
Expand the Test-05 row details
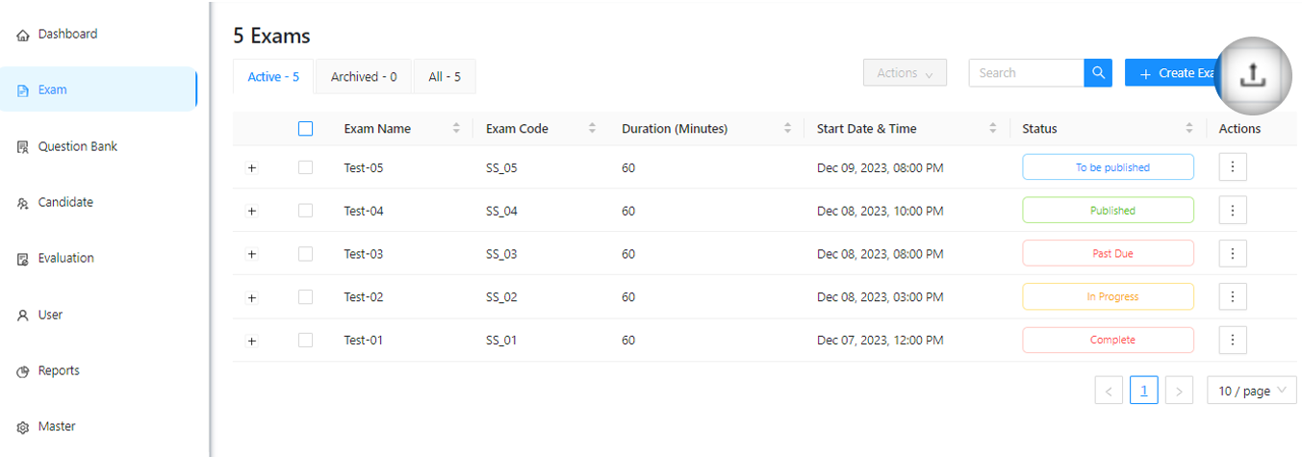click(252, 167)
